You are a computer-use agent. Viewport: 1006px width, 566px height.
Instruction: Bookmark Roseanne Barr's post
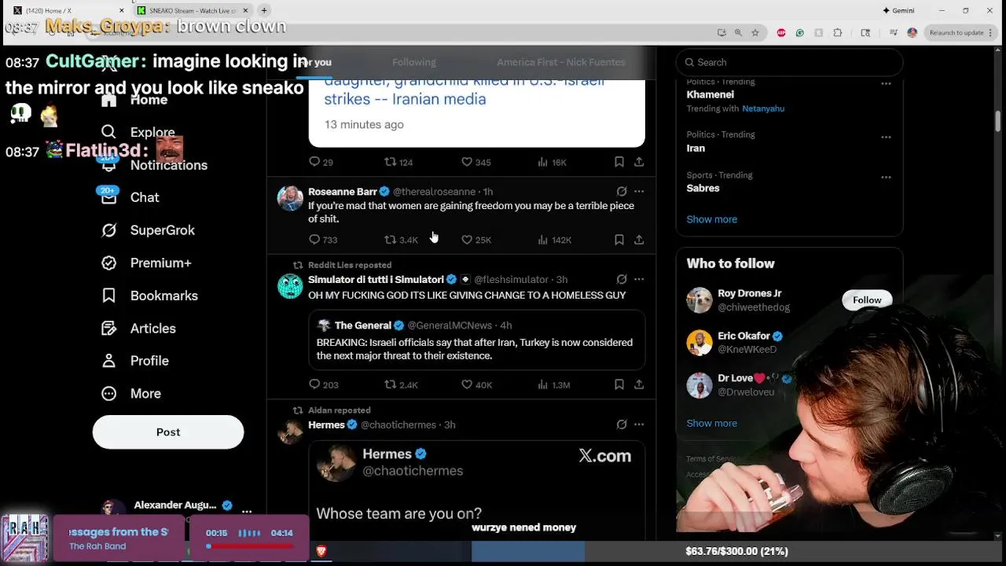tap(619, 240)
